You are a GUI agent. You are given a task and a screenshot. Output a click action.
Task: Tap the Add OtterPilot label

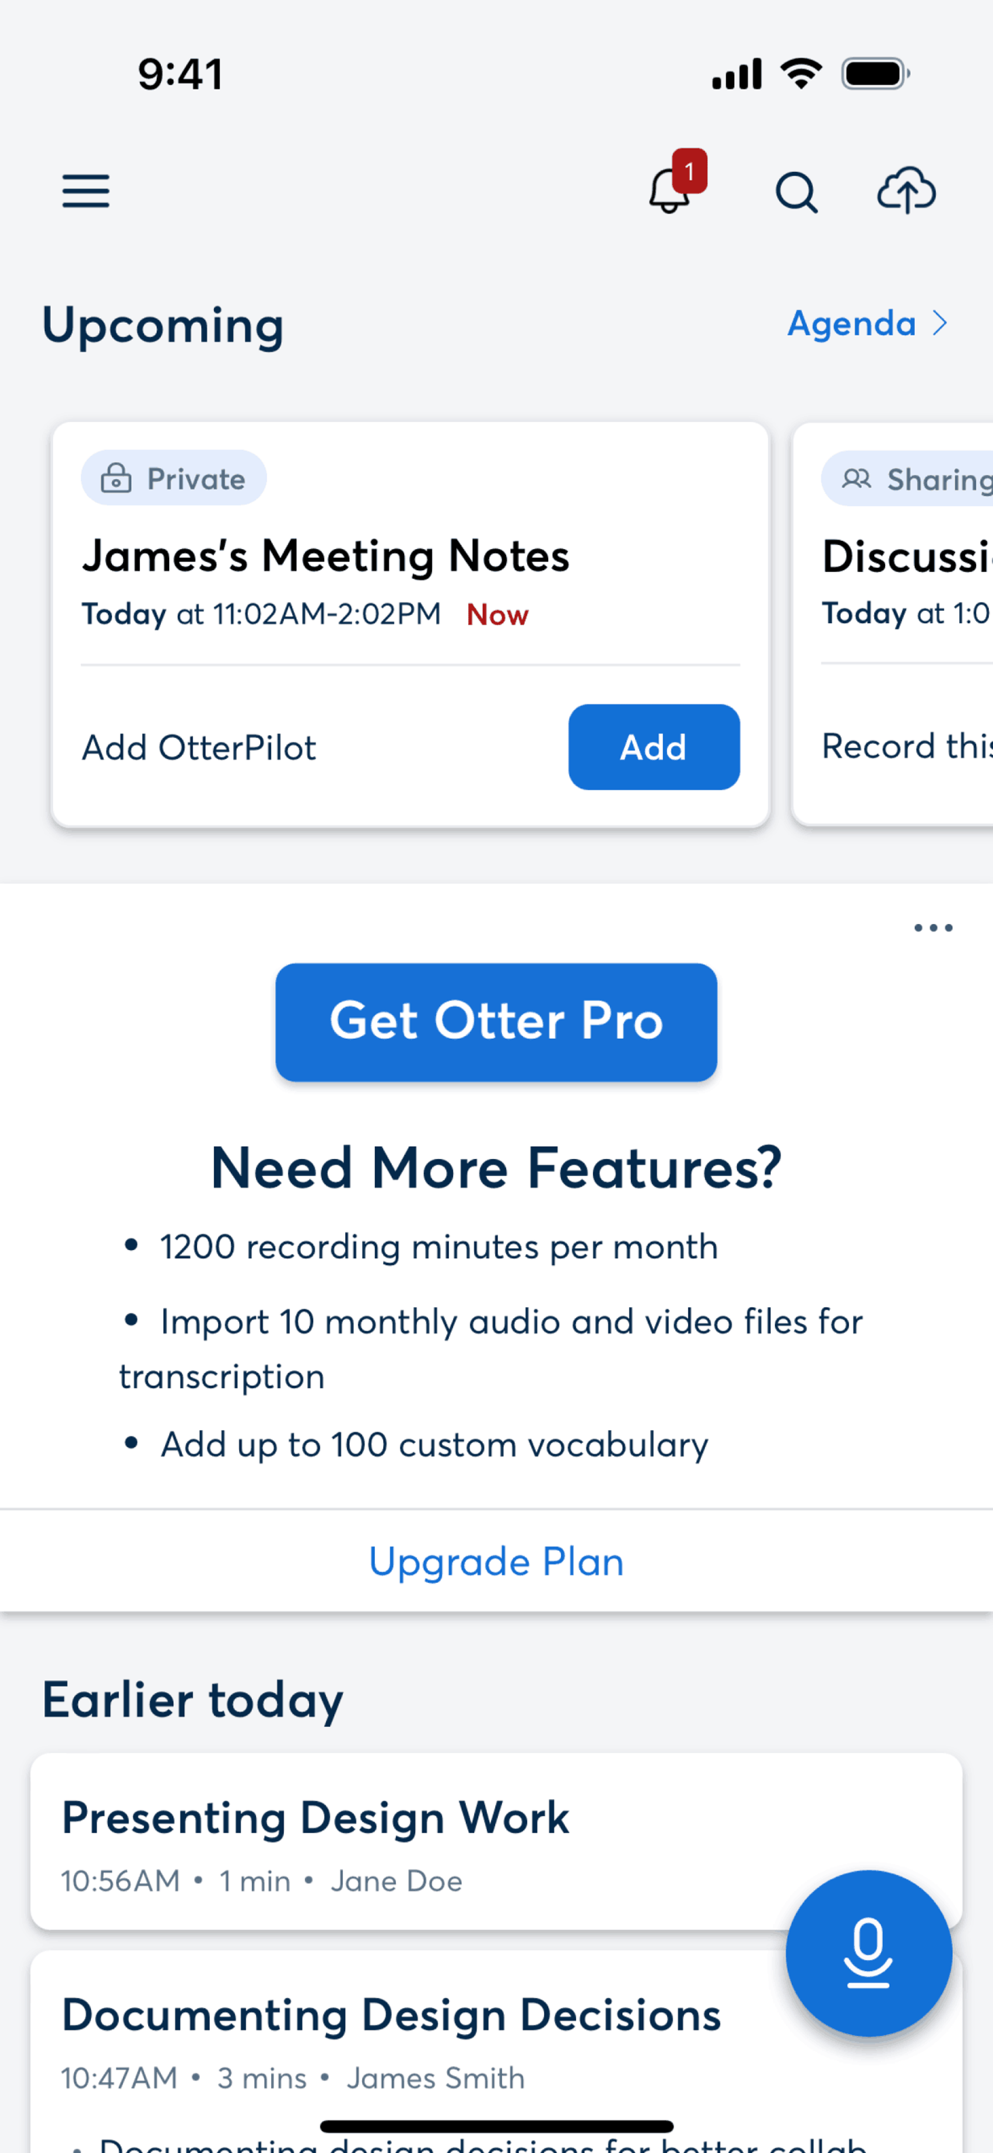click(199, 748)
